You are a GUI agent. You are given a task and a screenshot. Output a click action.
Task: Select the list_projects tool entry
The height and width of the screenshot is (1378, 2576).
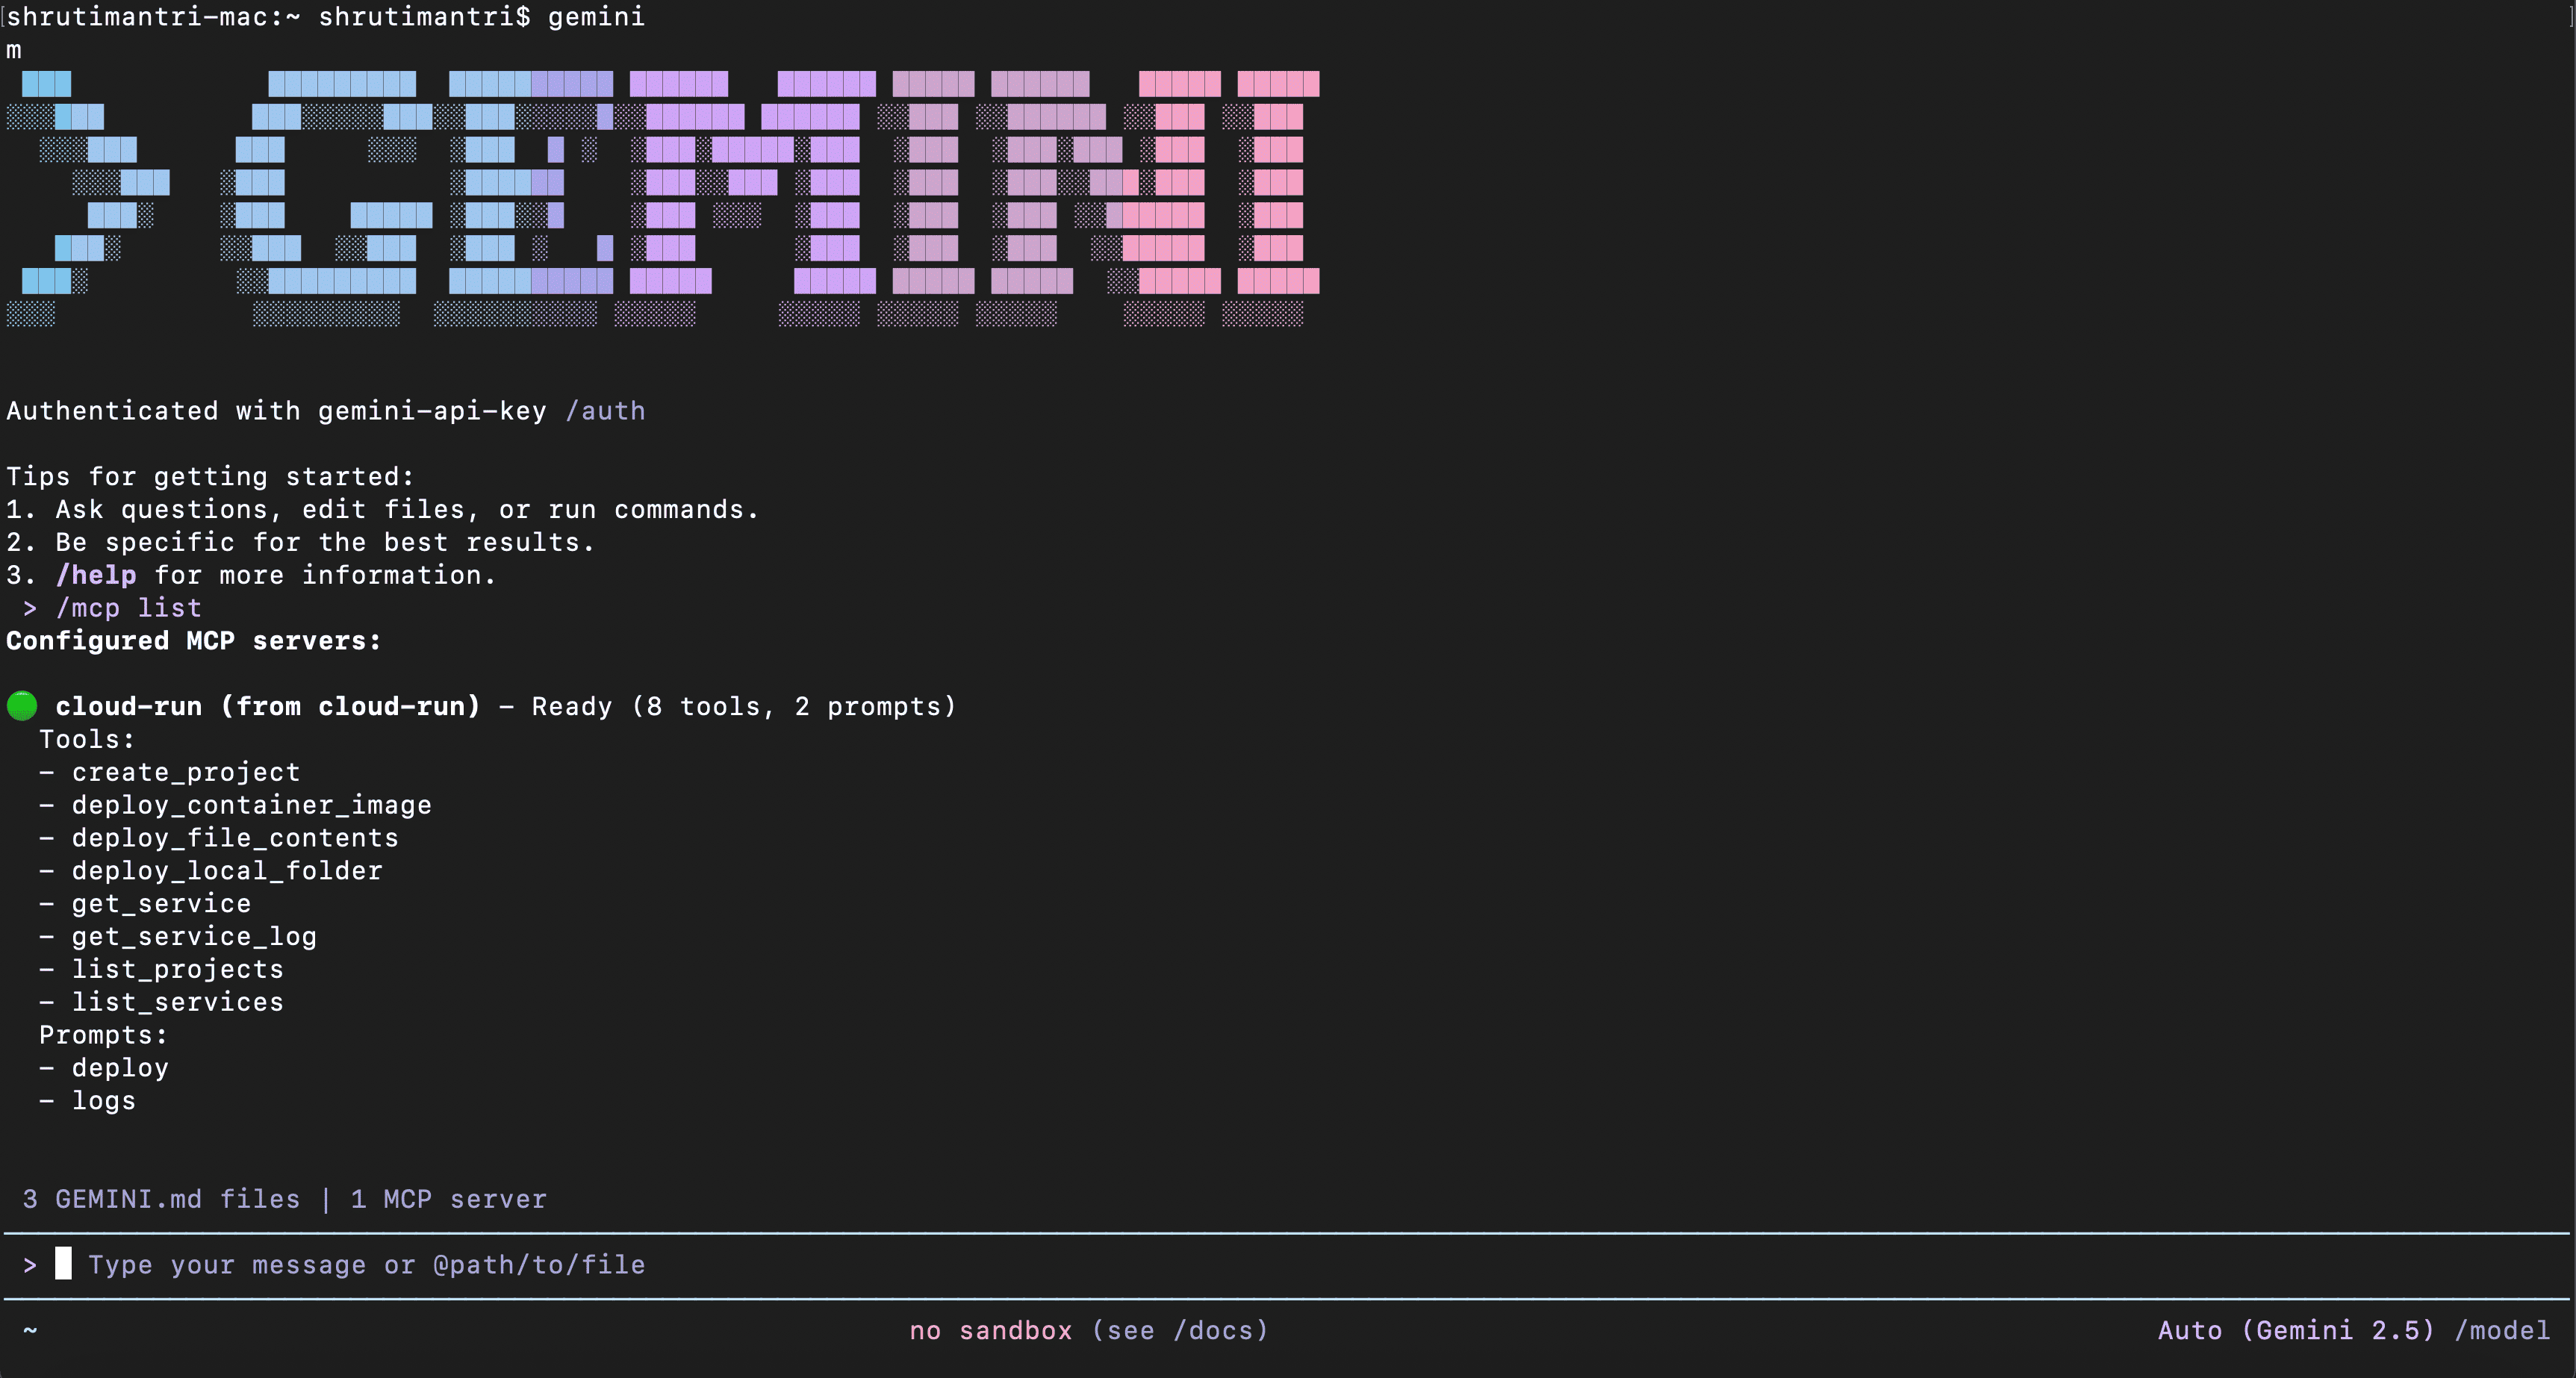[177, 969]
